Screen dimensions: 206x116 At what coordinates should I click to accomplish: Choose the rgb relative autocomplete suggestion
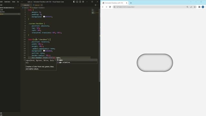[x=77, y=62]
